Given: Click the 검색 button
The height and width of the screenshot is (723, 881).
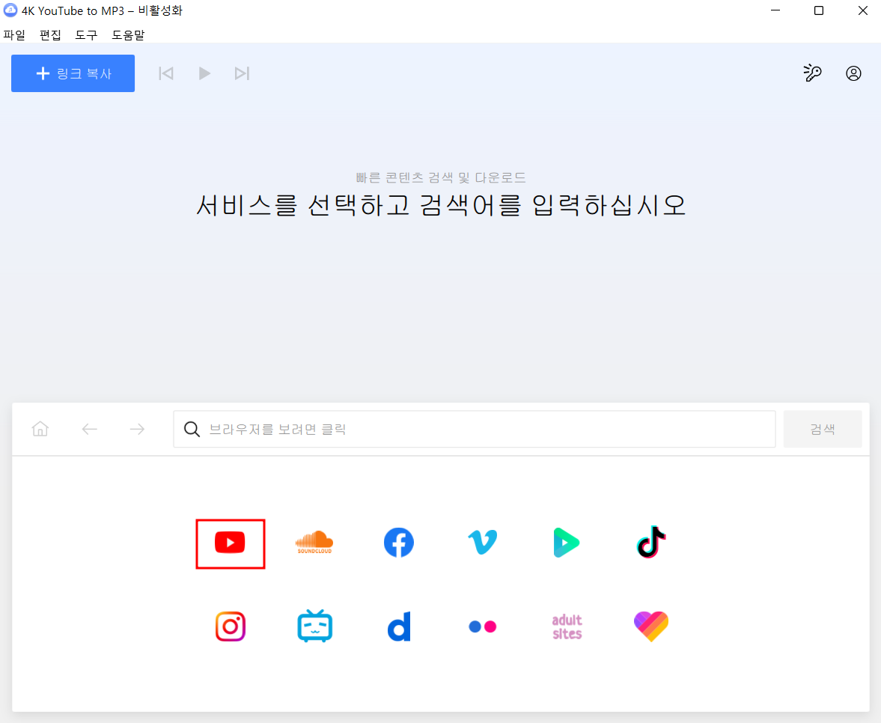Looking at the screenshot, I should click(823, 429).
